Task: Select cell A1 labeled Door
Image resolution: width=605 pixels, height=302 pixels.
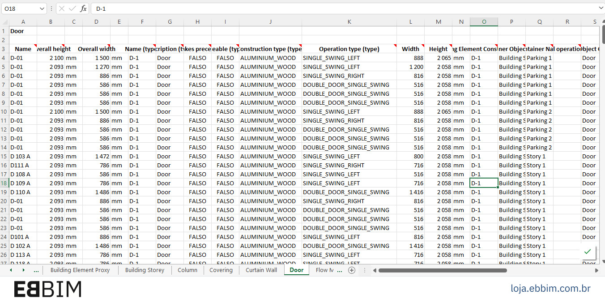Action: point(23,31)
